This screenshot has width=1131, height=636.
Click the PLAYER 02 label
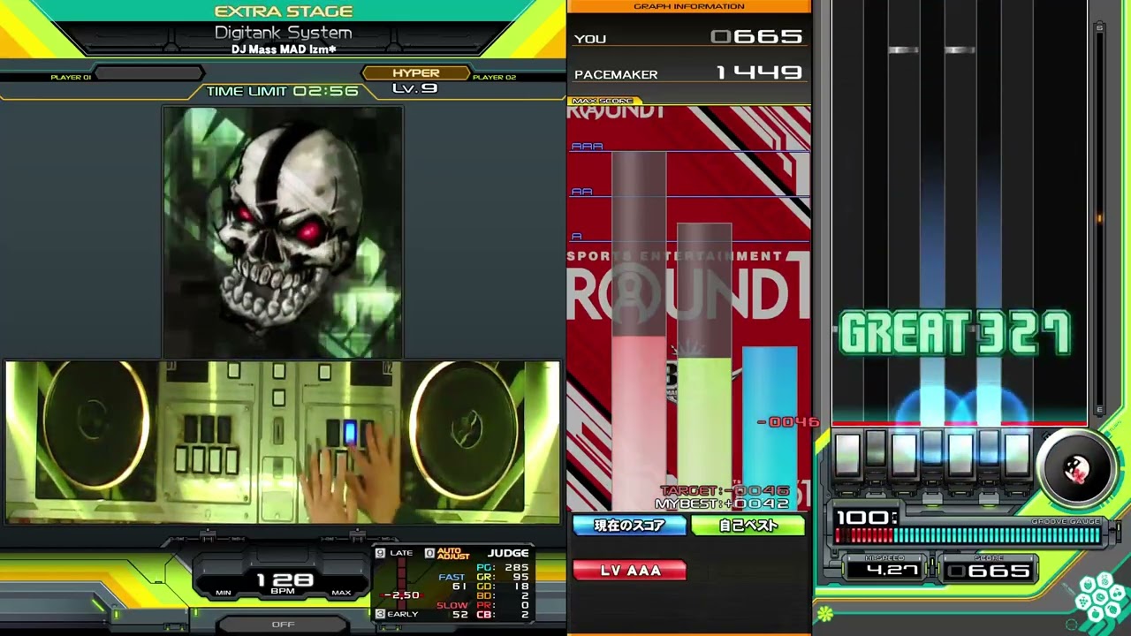click(x=494, y=78)
